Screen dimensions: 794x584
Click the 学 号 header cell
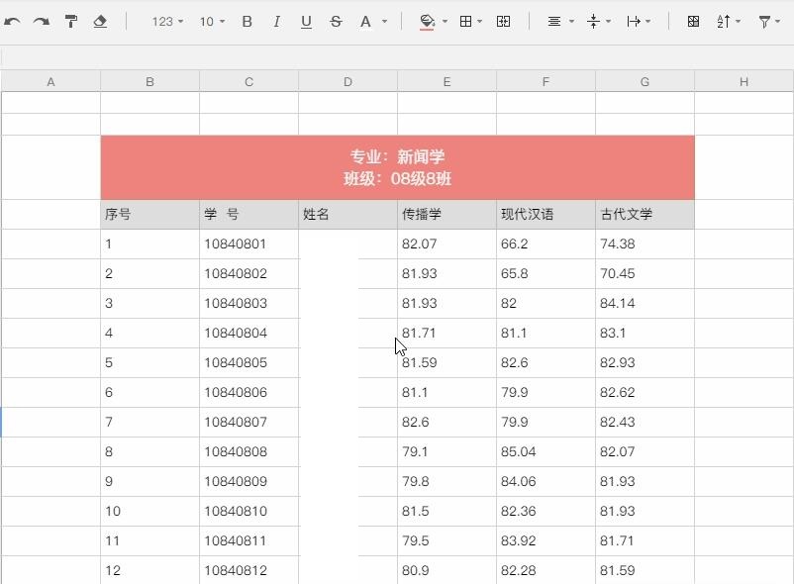(248, 214)
